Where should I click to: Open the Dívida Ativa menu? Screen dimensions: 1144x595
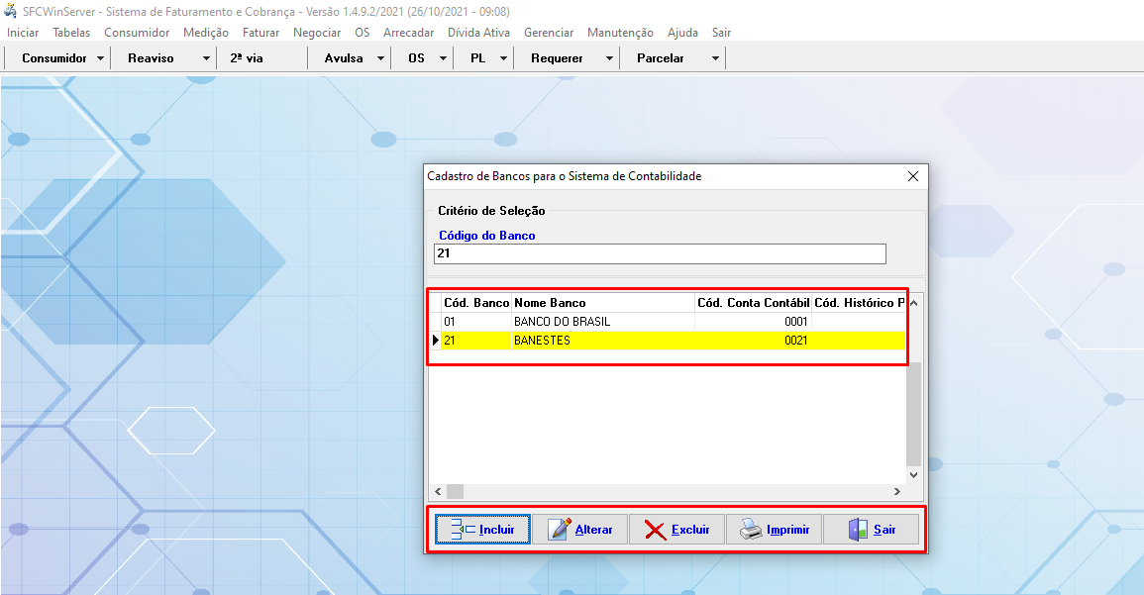pos(478,33)
